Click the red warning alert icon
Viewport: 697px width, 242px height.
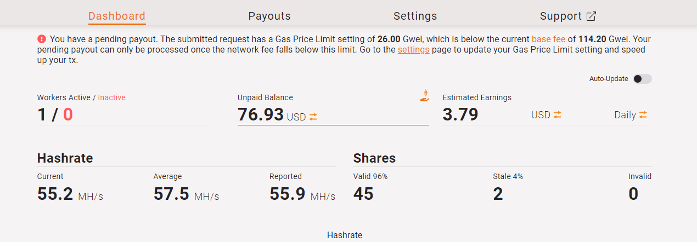pyautogui.click(x=42, y=39)
